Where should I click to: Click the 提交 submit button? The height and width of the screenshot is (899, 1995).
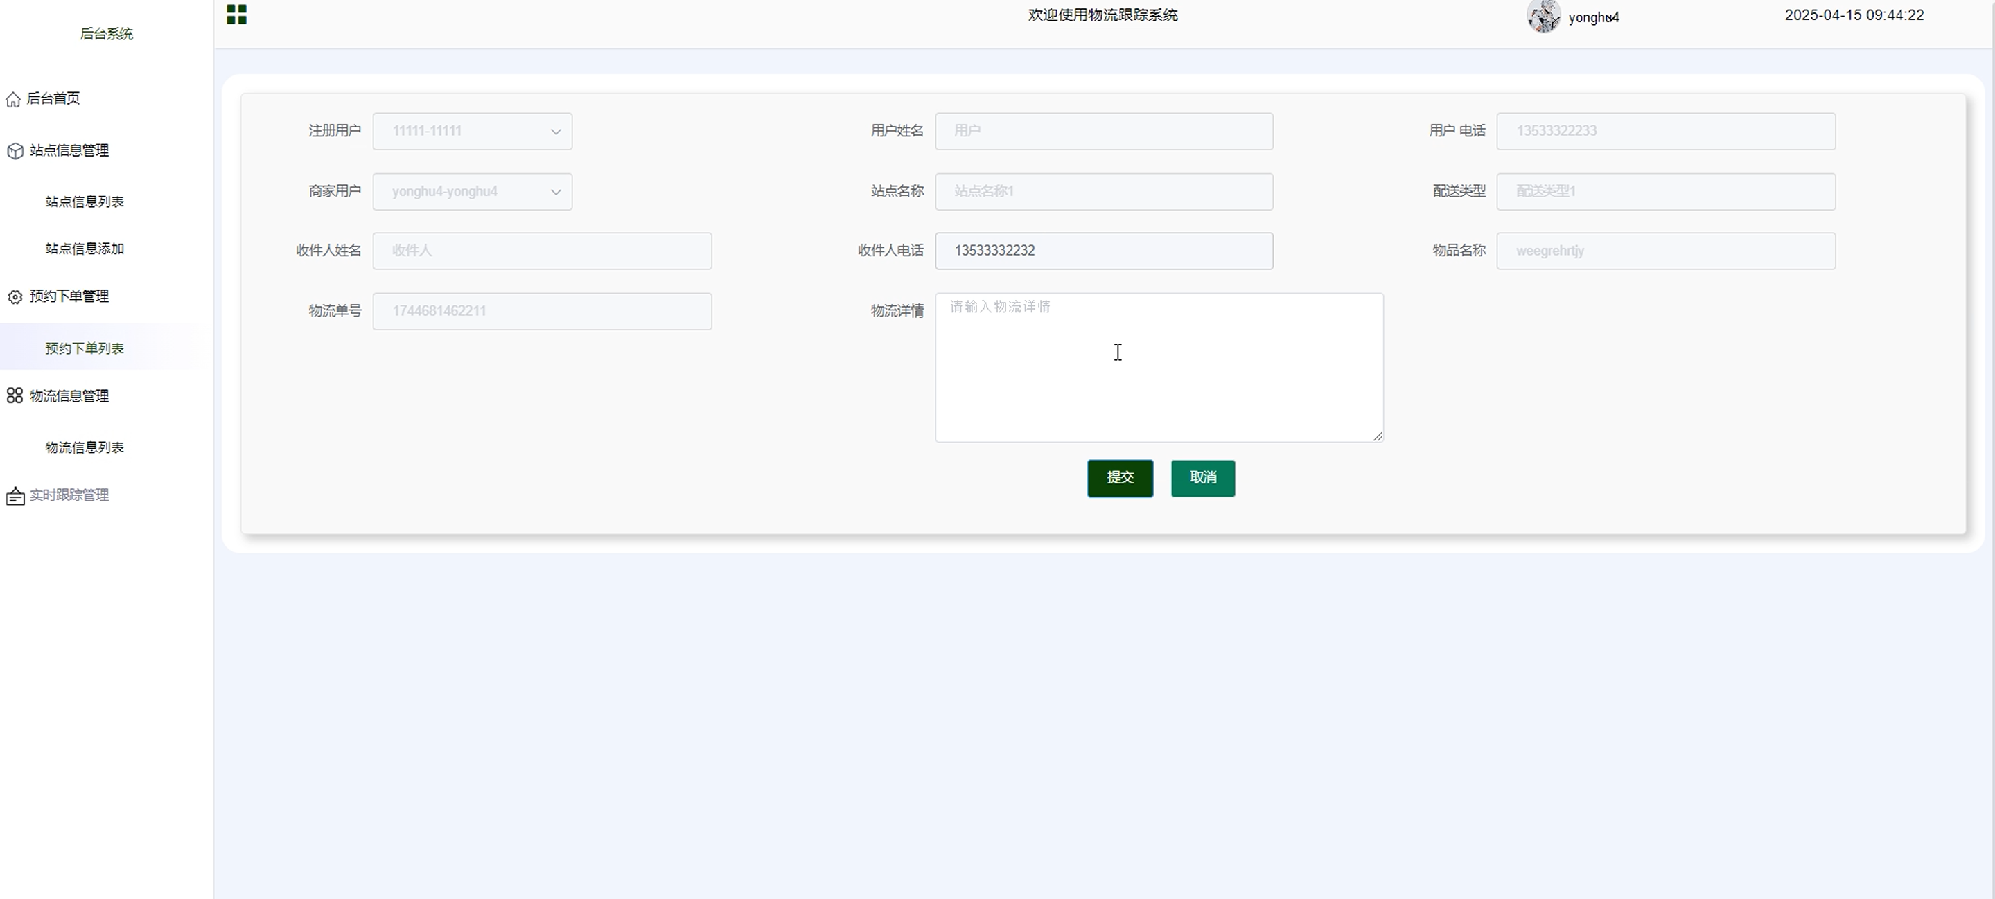tap(1119, 479)
